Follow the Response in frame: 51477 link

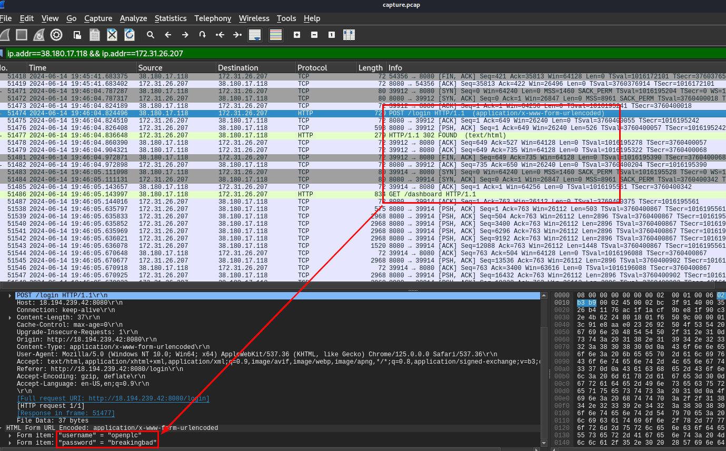(x=65, y=413)
